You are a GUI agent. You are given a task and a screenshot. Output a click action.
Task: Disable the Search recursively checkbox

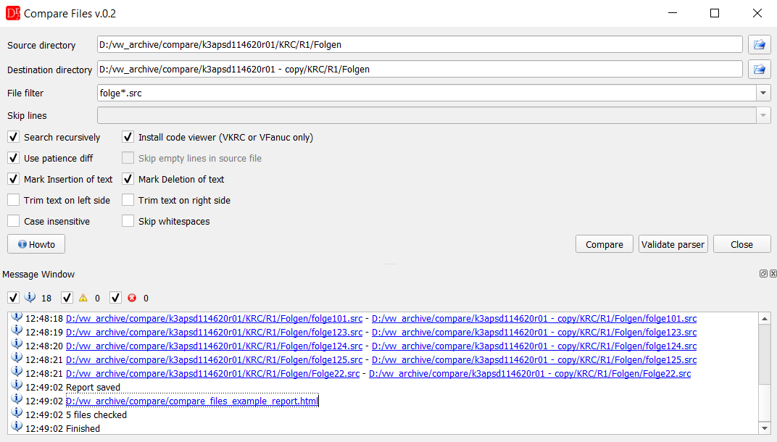coord(14,137)
